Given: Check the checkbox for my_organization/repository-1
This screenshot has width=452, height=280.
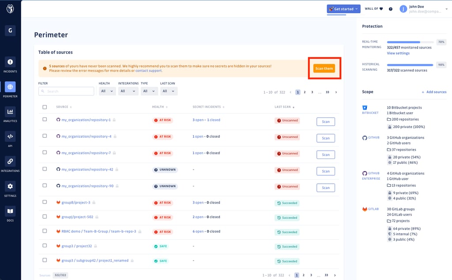Looking at the screenshot, I should coord(44,120).
